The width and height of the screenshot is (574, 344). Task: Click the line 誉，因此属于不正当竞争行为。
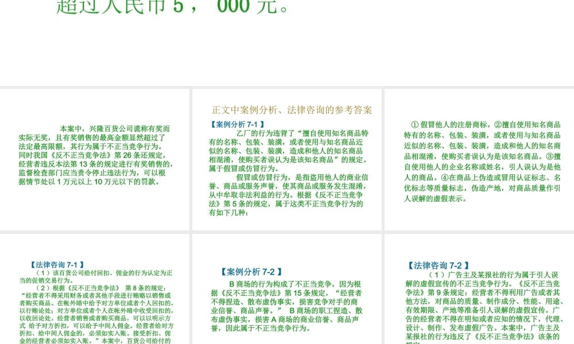pyautogui.click(x=261, y=328)
